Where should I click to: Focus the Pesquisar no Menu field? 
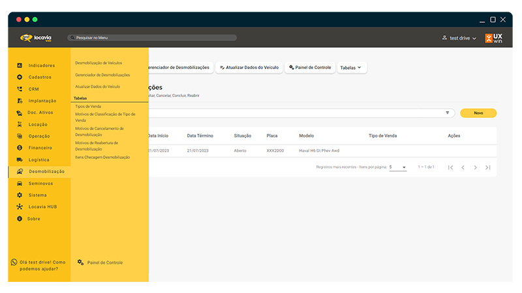152,38
